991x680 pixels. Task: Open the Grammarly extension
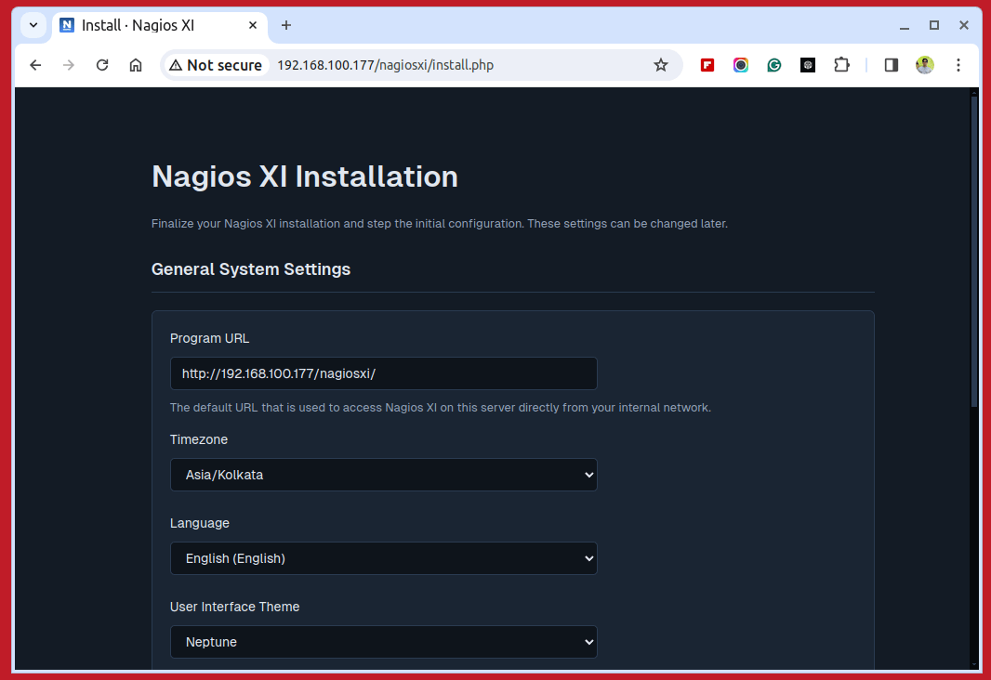774,65
